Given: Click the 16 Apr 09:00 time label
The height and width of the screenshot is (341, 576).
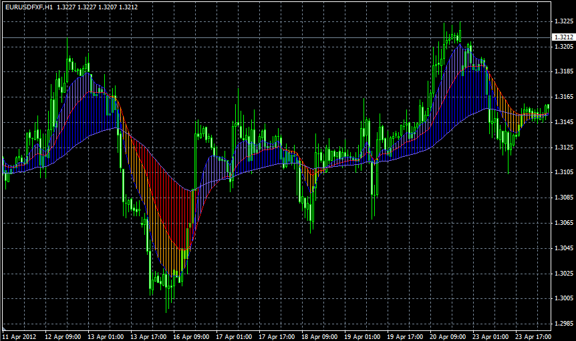Looking at the screenshot, I should click(x=191, y=336).
